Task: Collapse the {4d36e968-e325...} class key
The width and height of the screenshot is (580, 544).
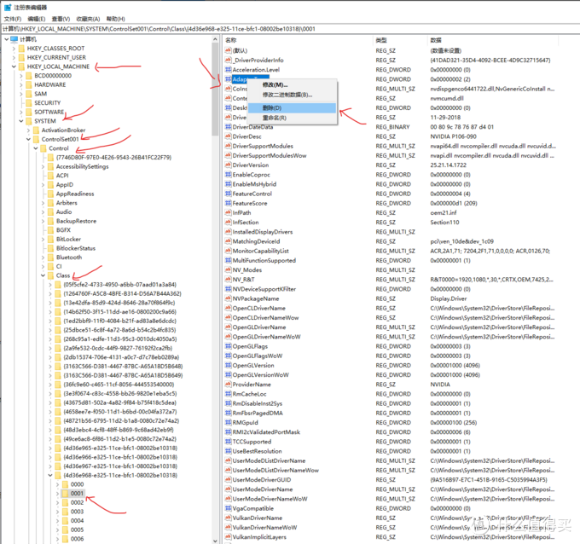Action: pos(50,475)
